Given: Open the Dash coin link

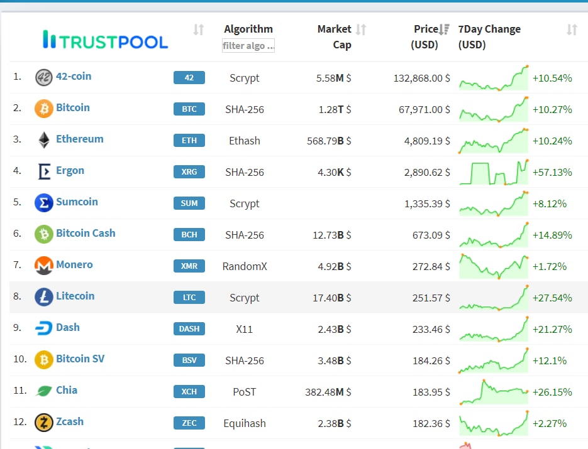Looking at the screenshot, I should pos(68,327).
